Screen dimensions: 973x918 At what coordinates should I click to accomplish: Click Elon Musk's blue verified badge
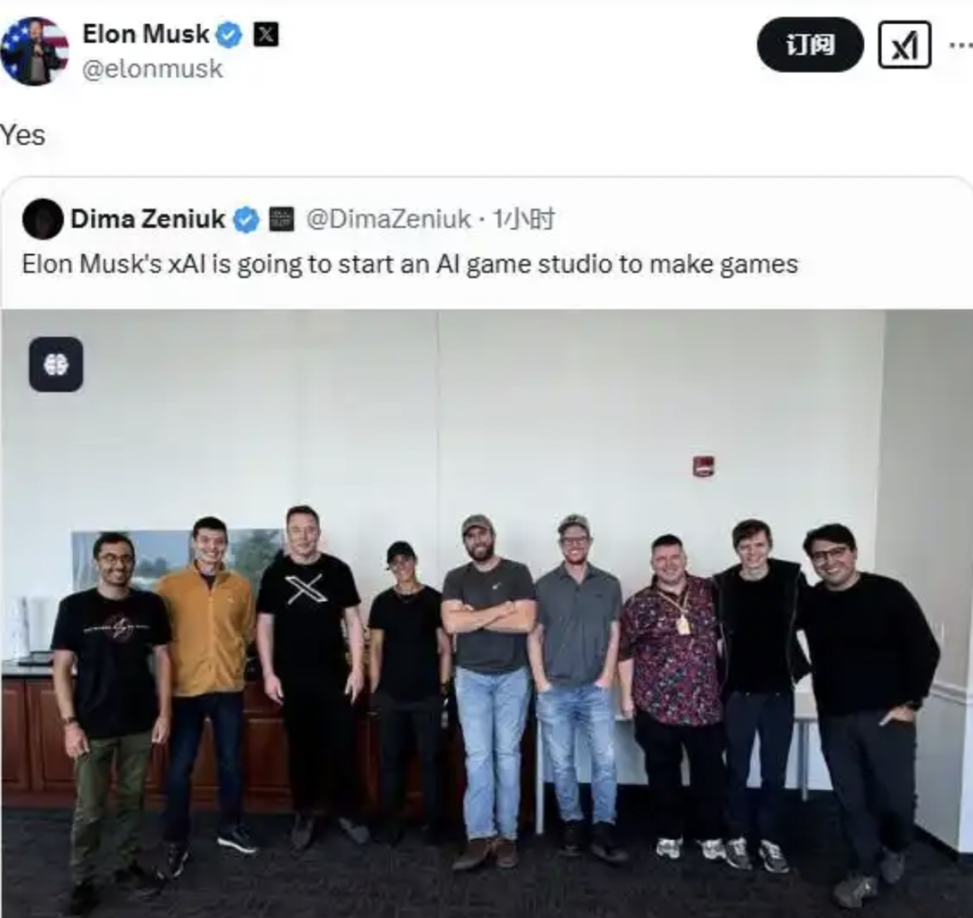[229, 35]
